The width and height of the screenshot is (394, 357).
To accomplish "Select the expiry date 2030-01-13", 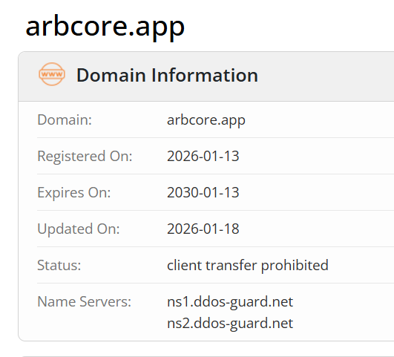I will pos(203,192).
